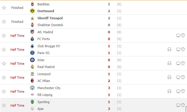This screenshot has height=112, width=187.
Task: Click the Dortmund team crest
Action: pos(32,11)
